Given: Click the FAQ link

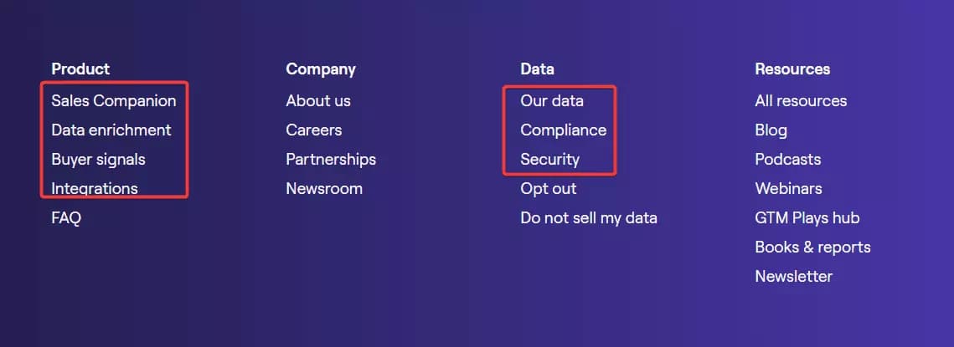Looking at the screenshot, I should coord(66,218).
